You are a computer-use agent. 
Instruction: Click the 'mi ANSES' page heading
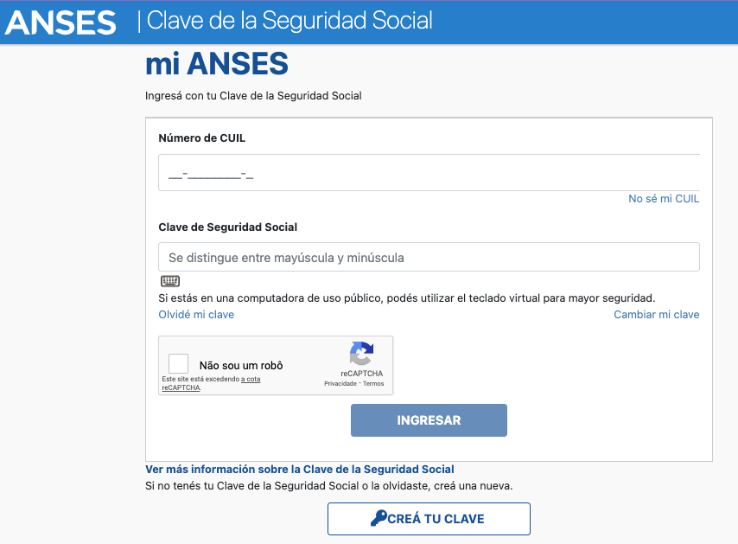click(217, 64)
